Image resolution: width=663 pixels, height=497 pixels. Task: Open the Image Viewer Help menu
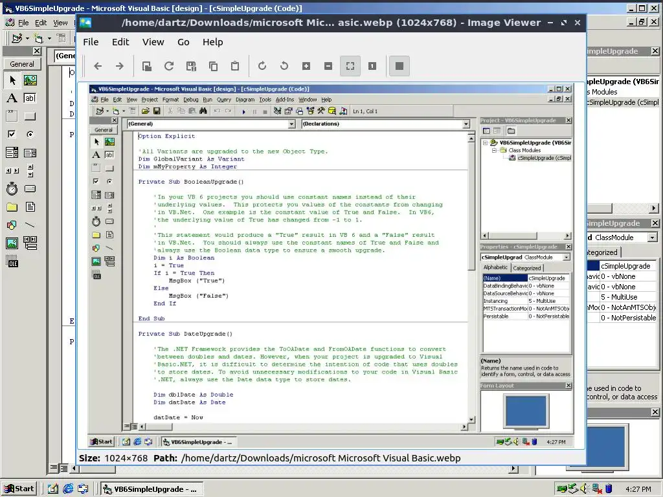(x=212, y=42)
